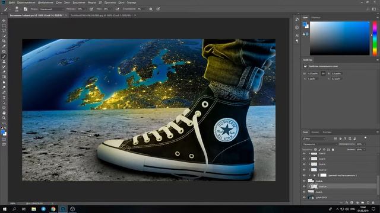Click the new adjustment layer icon
The width and height of the screenshot is (380, 213).
tap(357, 202)
